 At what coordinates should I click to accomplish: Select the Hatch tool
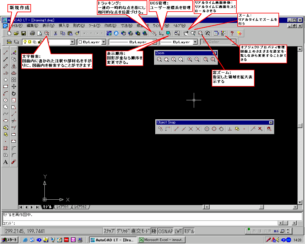[x=6, y=148]
